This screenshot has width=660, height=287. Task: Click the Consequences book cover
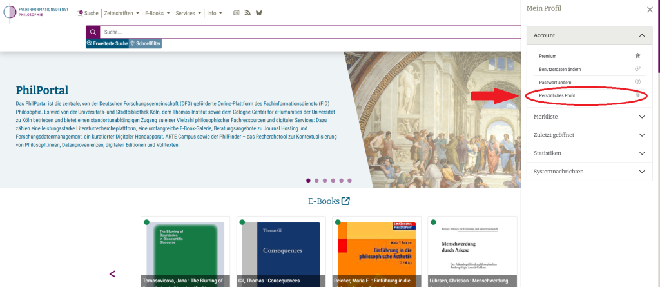[281, 249]
